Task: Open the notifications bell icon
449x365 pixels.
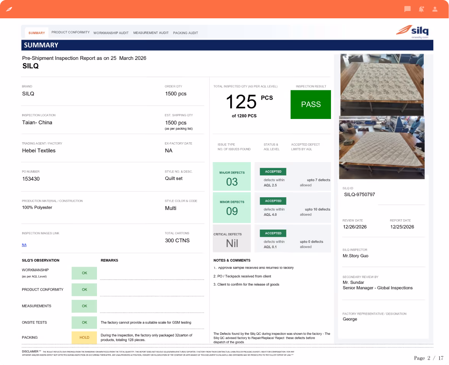Action: 421,9
